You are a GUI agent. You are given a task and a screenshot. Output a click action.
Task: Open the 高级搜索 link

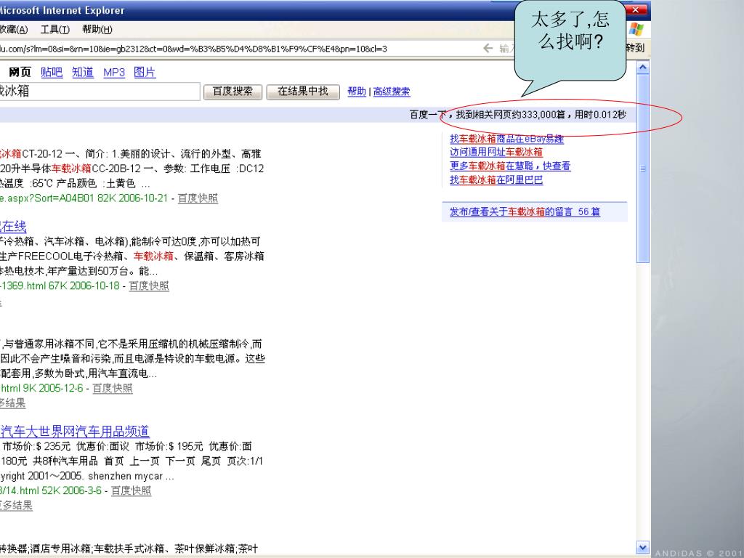pos(392,92)
